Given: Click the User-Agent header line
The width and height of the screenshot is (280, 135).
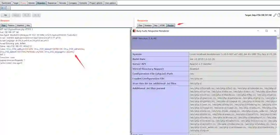Looking at the screenshot, I should click(39, 35).
